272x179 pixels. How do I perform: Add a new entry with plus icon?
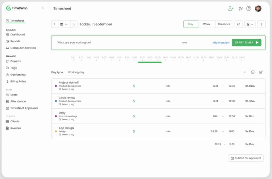[245, 72]
